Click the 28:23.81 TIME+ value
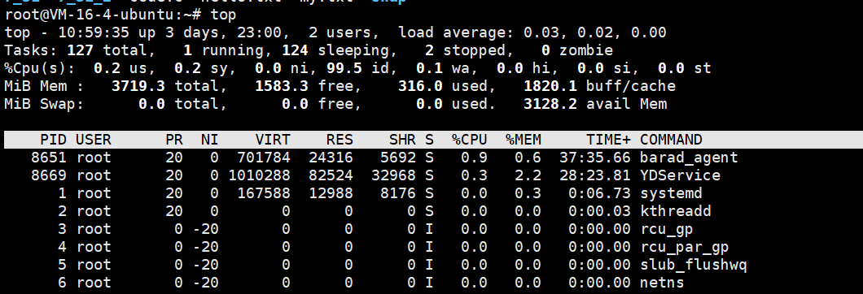The width and height of the screenshot is (863, 294). pos(595,175)
